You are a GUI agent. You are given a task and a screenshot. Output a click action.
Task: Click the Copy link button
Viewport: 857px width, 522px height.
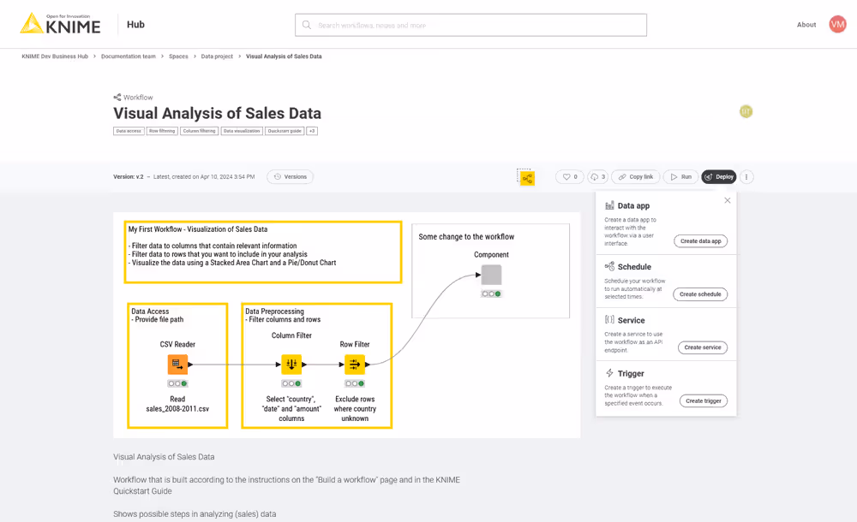click(635, 176)
